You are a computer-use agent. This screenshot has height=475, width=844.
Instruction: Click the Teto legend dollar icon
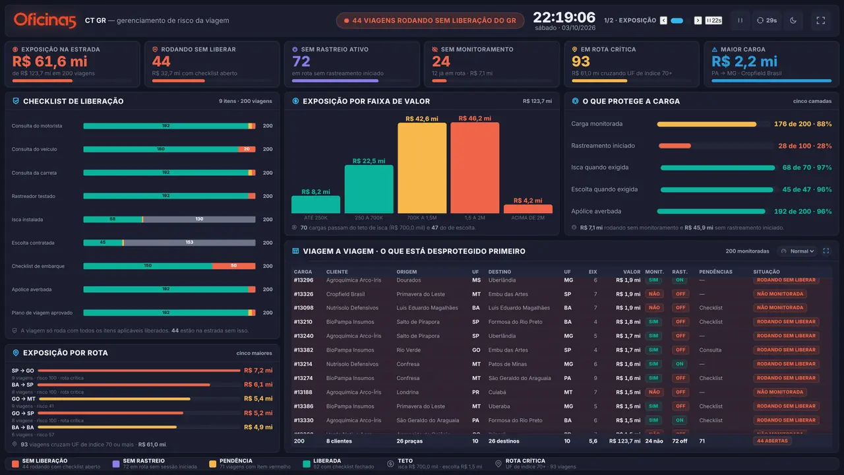pos(390,464)
